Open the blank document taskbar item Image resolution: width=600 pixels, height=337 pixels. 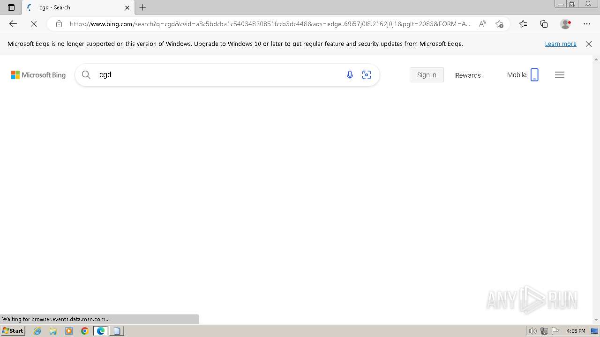tap(117, 331)
